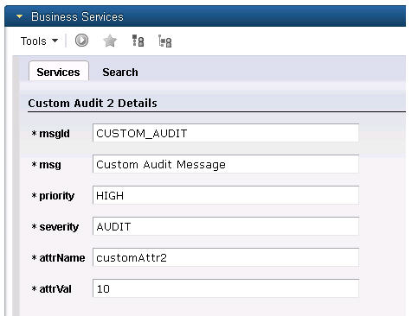Click the gray star favorite icon

(110, 41)
